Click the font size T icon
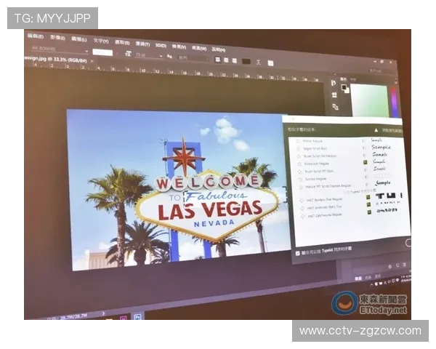Image resolution: width=436 pixels, height=349 pixels. pyautogui.click(x=128, y=53)
